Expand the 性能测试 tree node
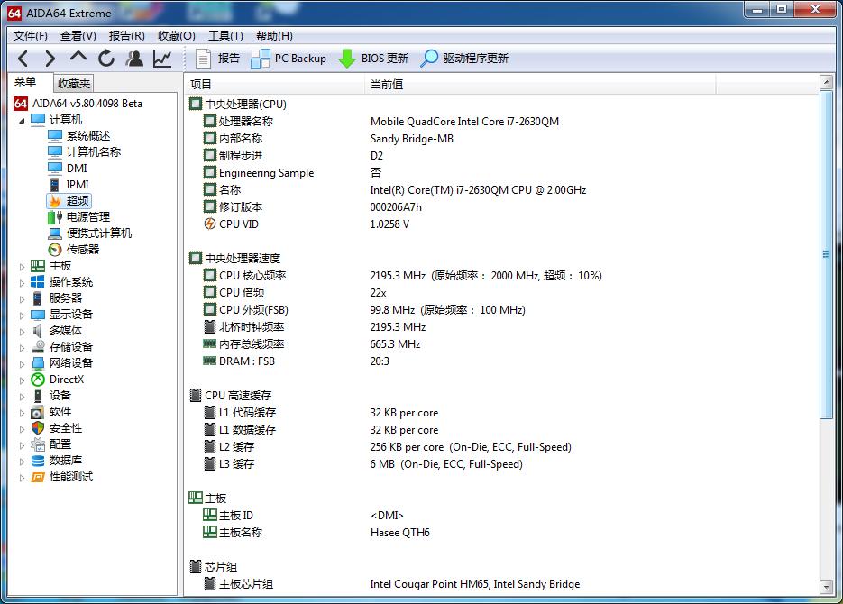The width and height of the screenshot is (843, 604). 23,477
